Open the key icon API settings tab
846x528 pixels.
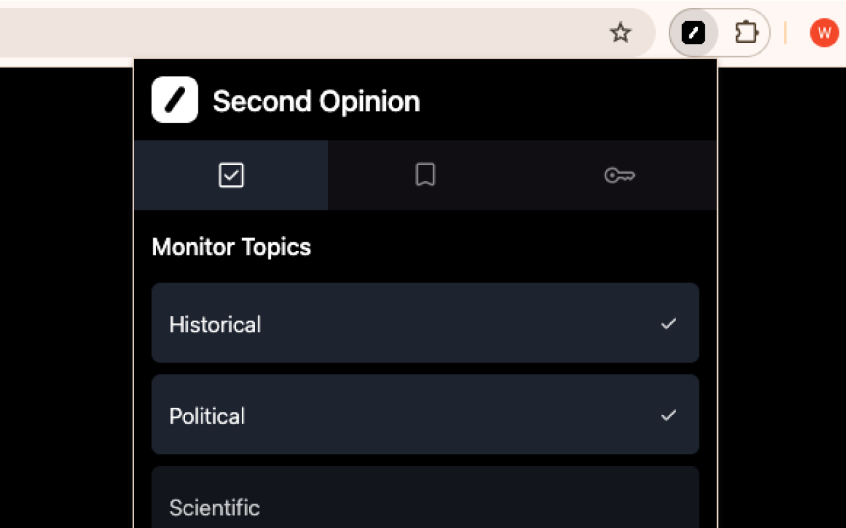(619, 175)
